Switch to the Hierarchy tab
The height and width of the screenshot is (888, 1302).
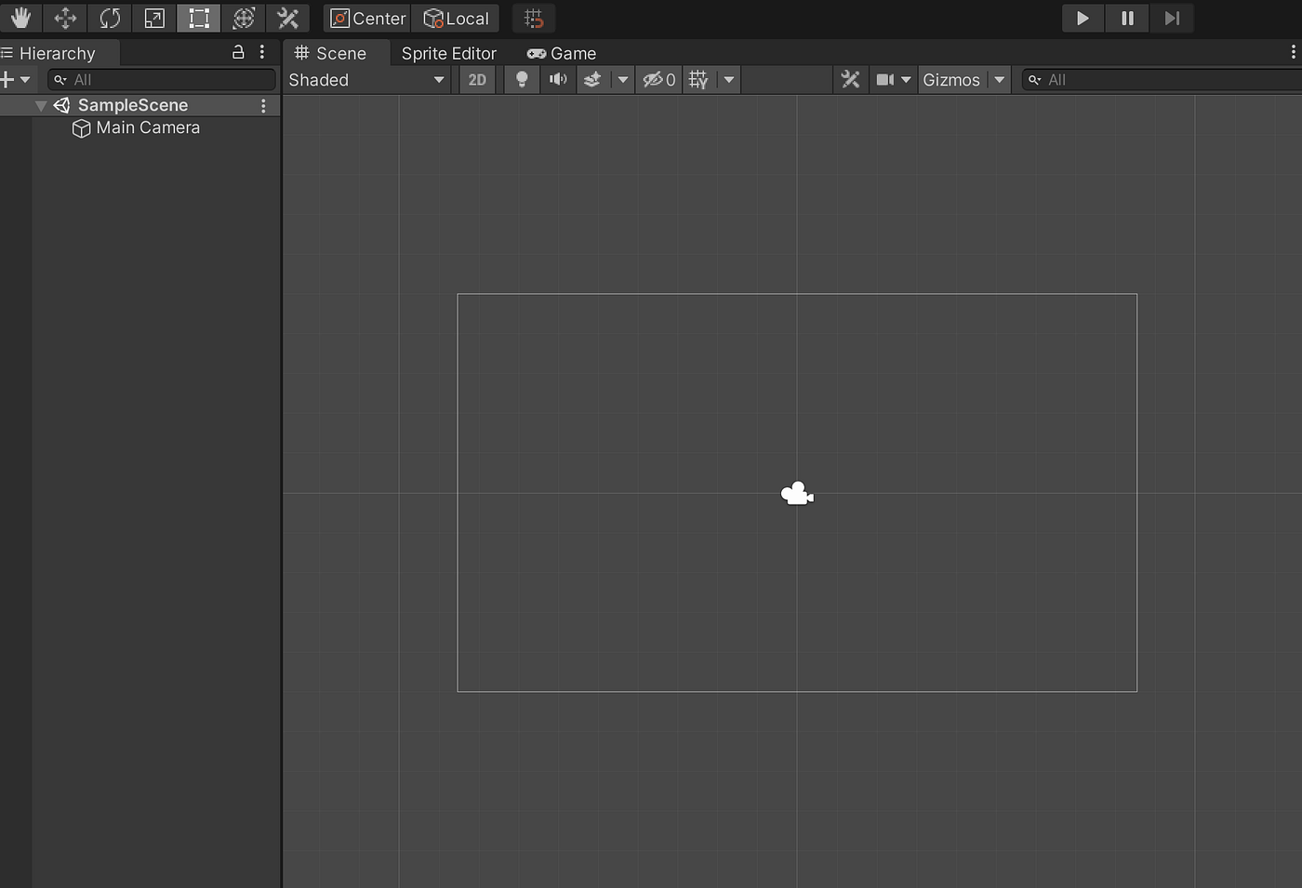pos(58,53)
